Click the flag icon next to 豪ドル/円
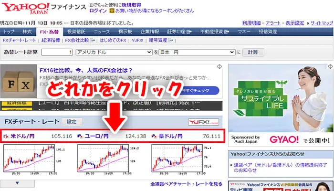The width and height of the screenshot is (334, 191). coord(154,136)
